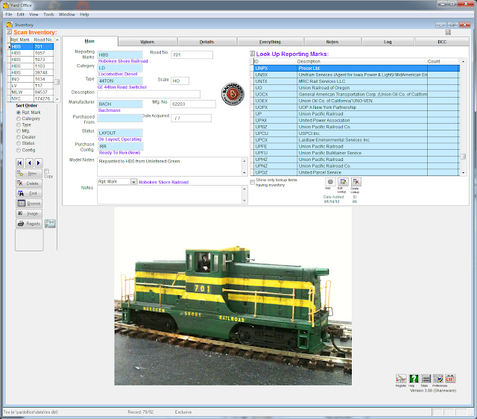The height and width of the screenshot is (419, 477).
Task: Click the Mfg. No. field
Action: coord(193,104)
